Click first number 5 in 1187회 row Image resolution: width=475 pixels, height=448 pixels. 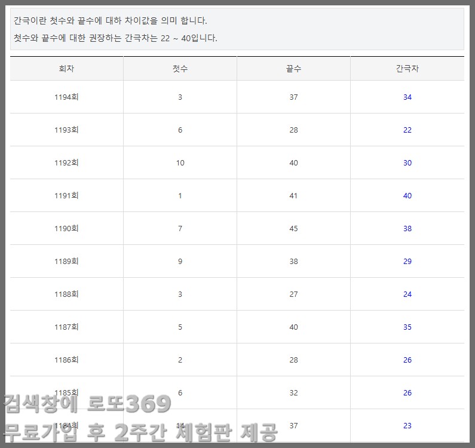[x=180, y=327]
